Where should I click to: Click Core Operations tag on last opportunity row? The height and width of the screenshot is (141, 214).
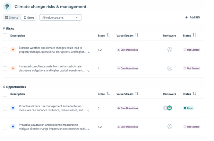pos(128,127)
